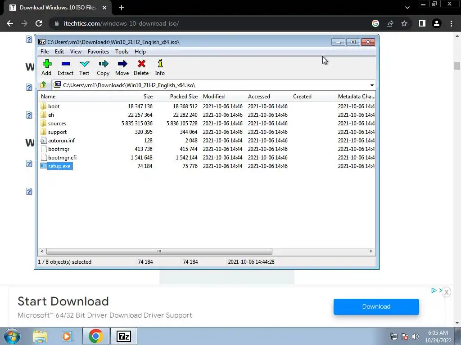
Task: Click the Extract toolbar icon
Action: 66,64
